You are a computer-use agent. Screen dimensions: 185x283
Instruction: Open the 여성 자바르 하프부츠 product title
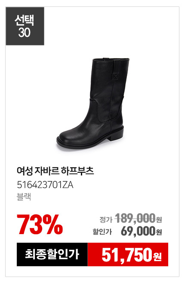click(55, 171)
